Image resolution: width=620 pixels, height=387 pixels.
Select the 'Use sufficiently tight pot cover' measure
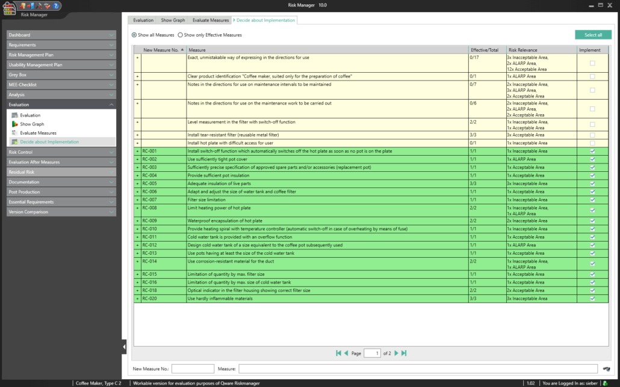[x=217, y=159]
